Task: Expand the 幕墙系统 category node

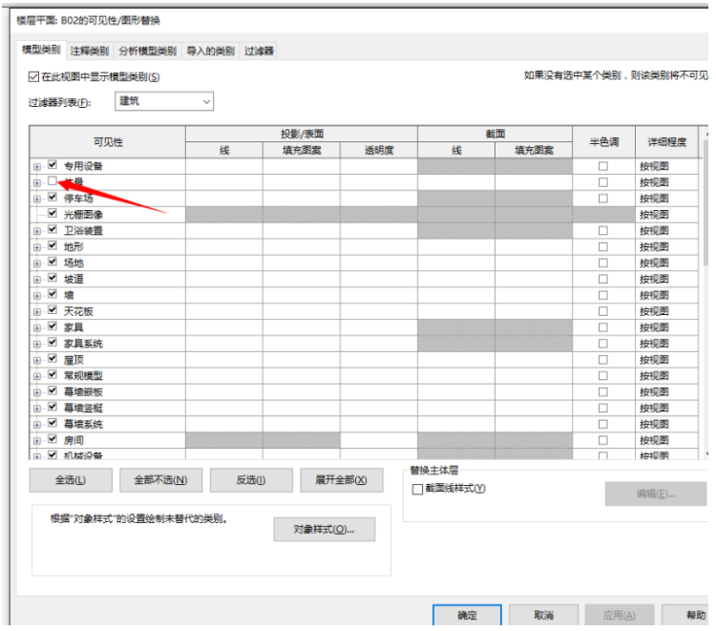Action: pyautogui.click(x=37, y=425)
